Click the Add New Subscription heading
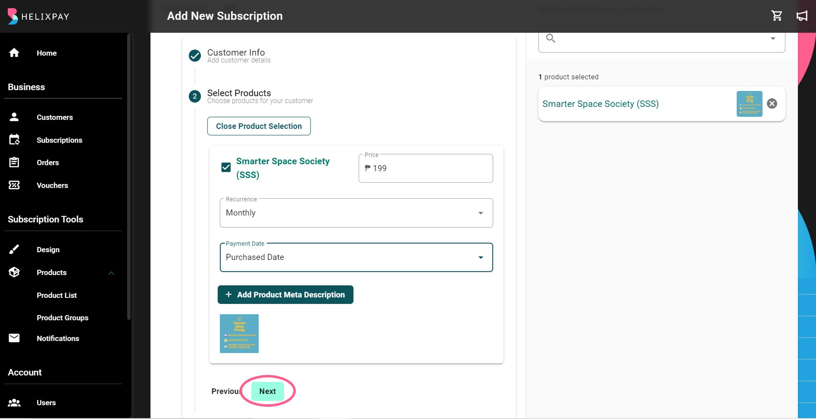Image resolution: width=816 pixels, height=419 pixels. [x=225, y=16]
